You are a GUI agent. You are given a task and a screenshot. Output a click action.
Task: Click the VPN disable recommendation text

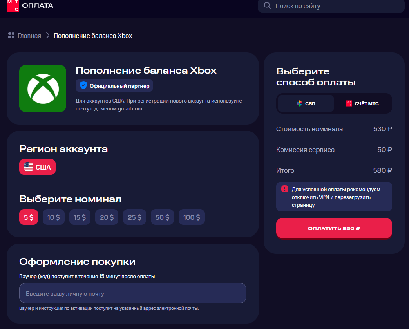coord(336,197)
